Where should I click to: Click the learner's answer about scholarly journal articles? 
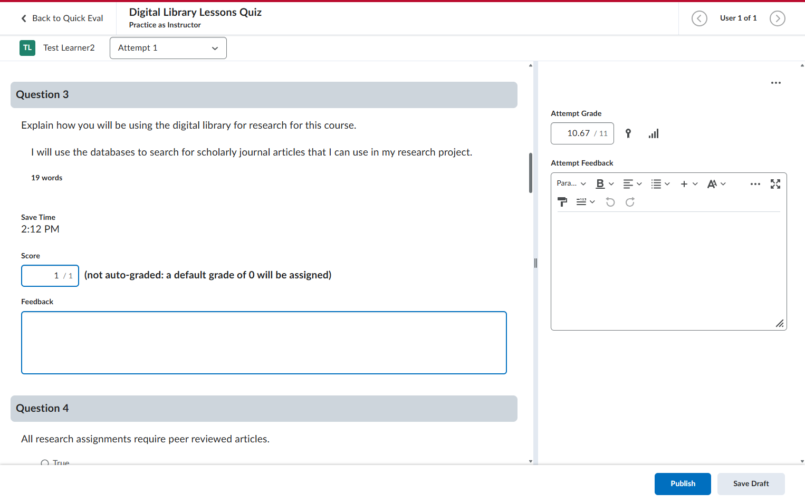tap(252, 152)
